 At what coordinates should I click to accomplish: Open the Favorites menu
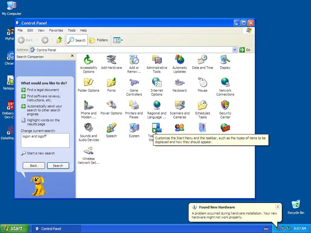pos(56,30)
